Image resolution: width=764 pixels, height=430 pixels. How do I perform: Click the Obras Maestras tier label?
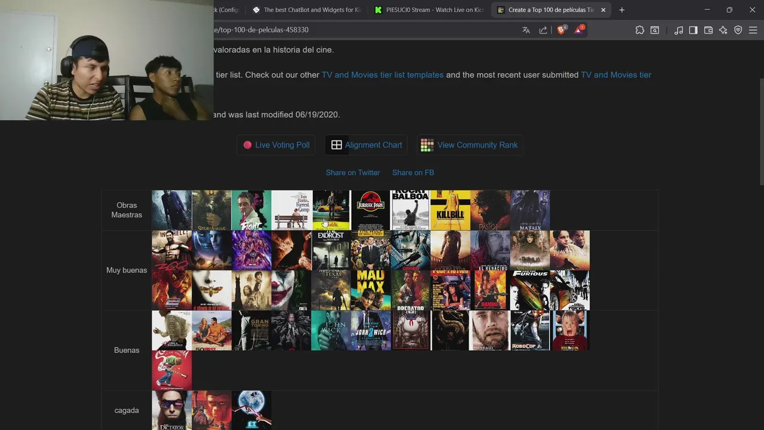(127, 210)
